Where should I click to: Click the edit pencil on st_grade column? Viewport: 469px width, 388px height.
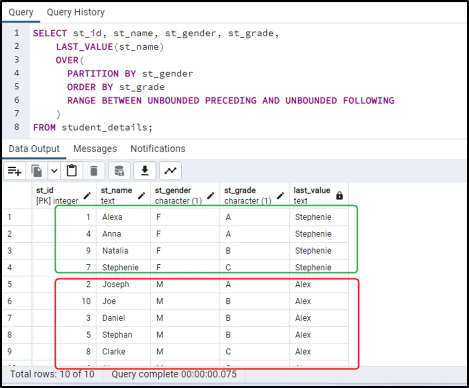tap(281, 195)
